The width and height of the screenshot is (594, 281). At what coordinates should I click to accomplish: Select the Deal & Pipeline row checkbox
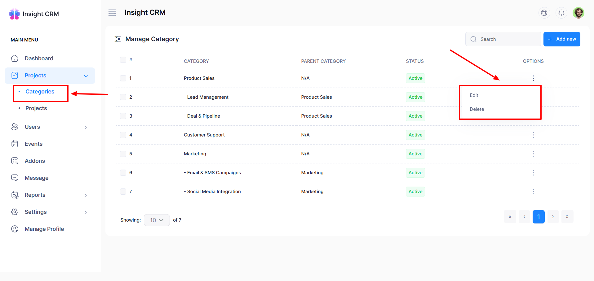coord(123,116)
